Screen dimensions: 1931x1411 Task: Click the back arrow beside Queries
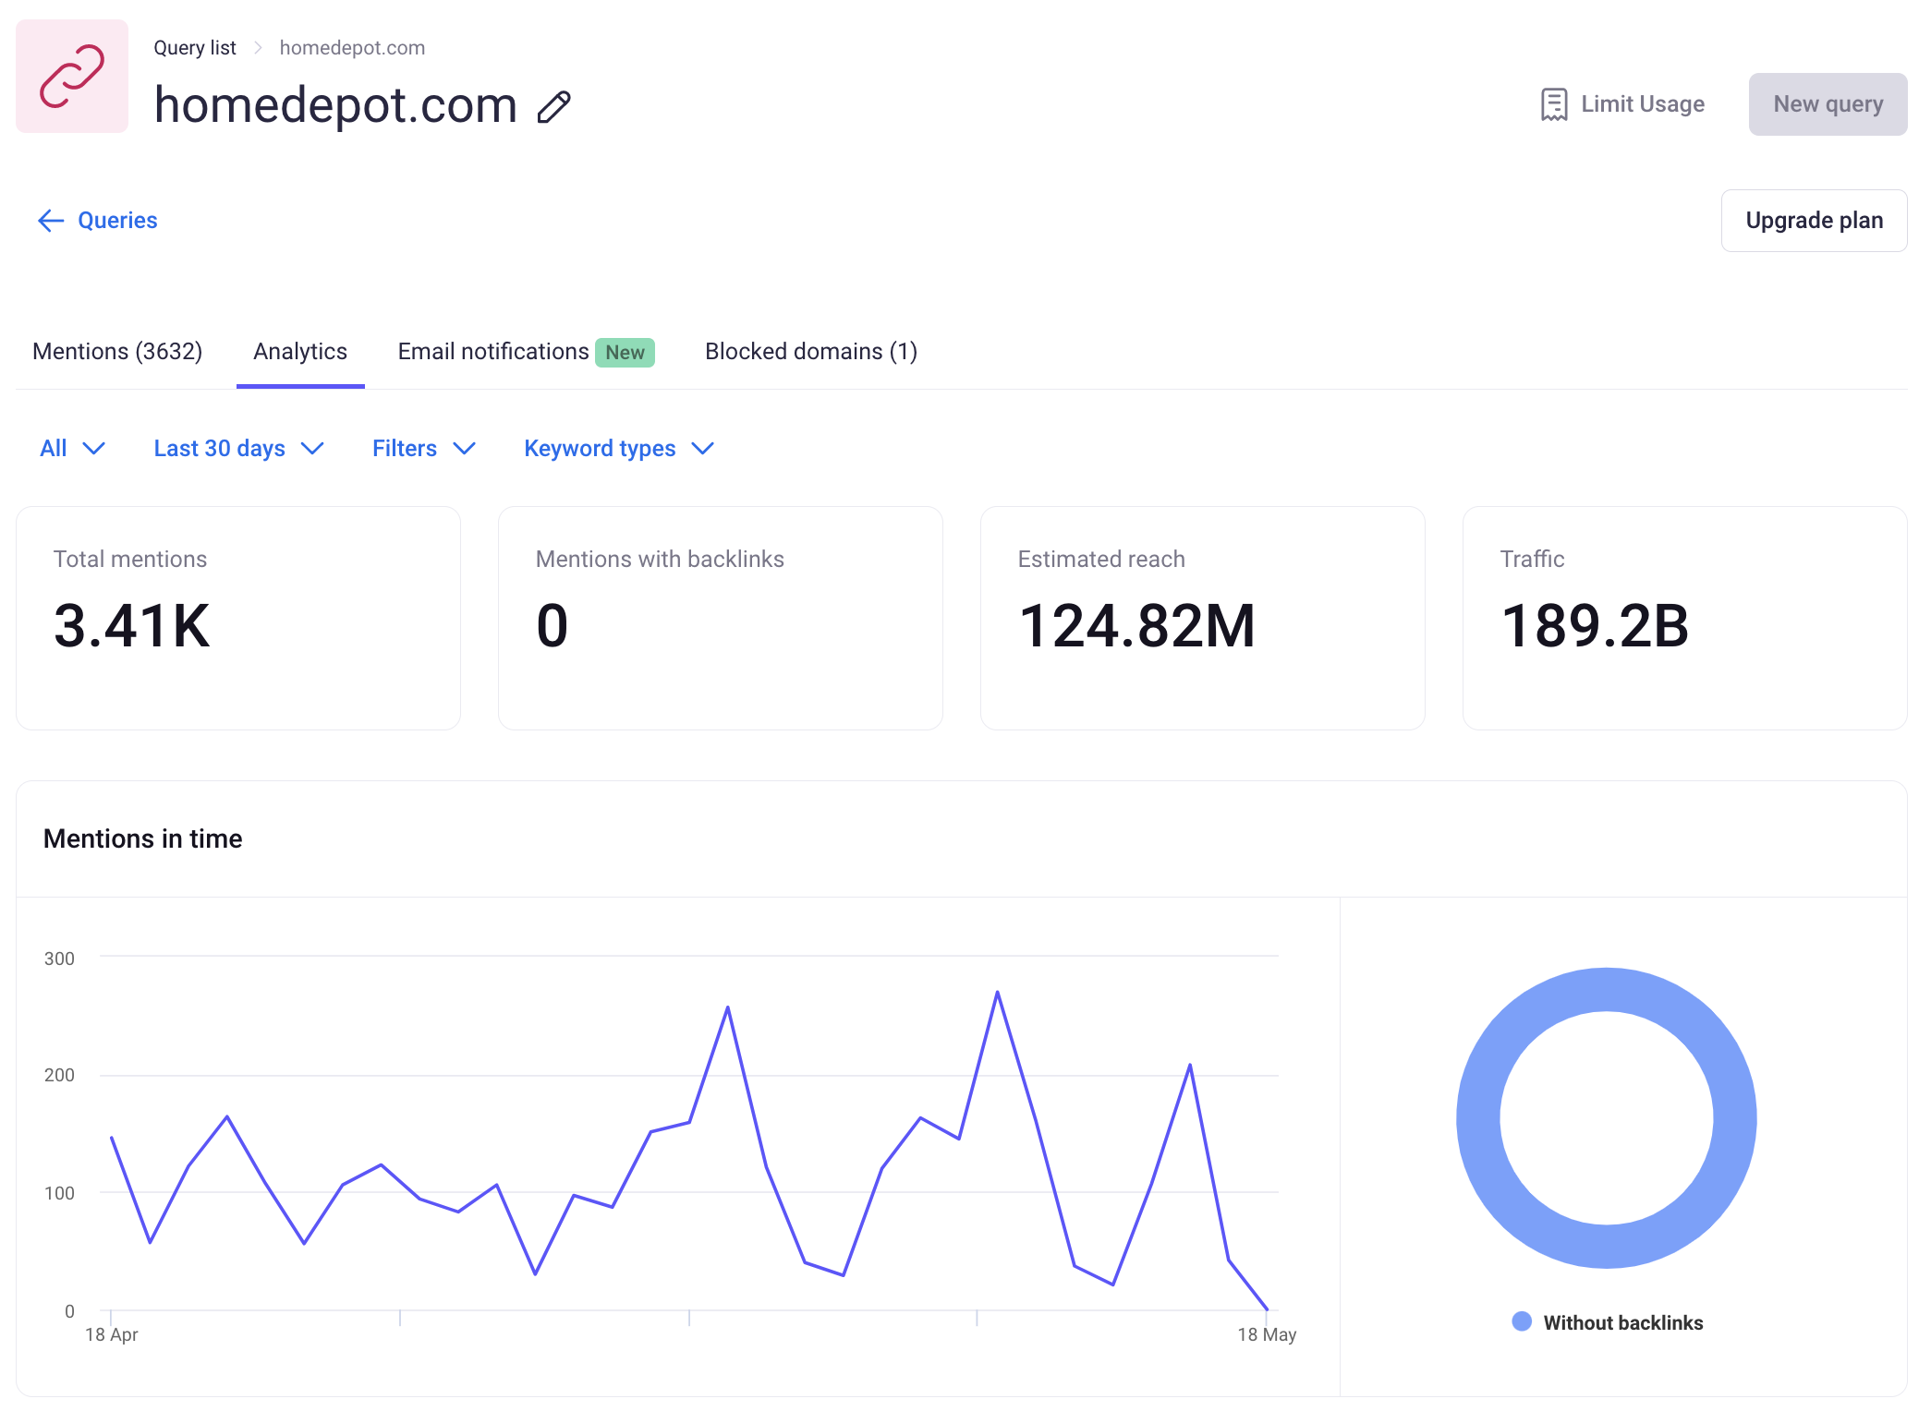click(50, 220)
